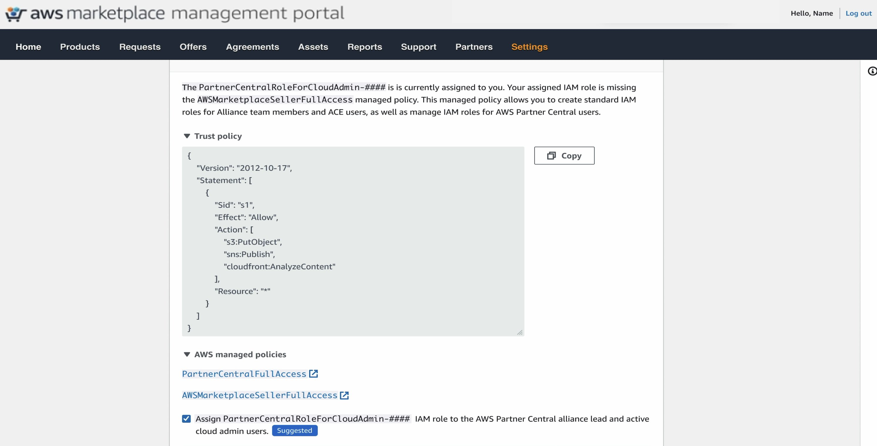877x446 pixels.
Task: Click external link icon beside AWSMarketplaceSellerFullAccess
Action: click(x=344, y=395)
